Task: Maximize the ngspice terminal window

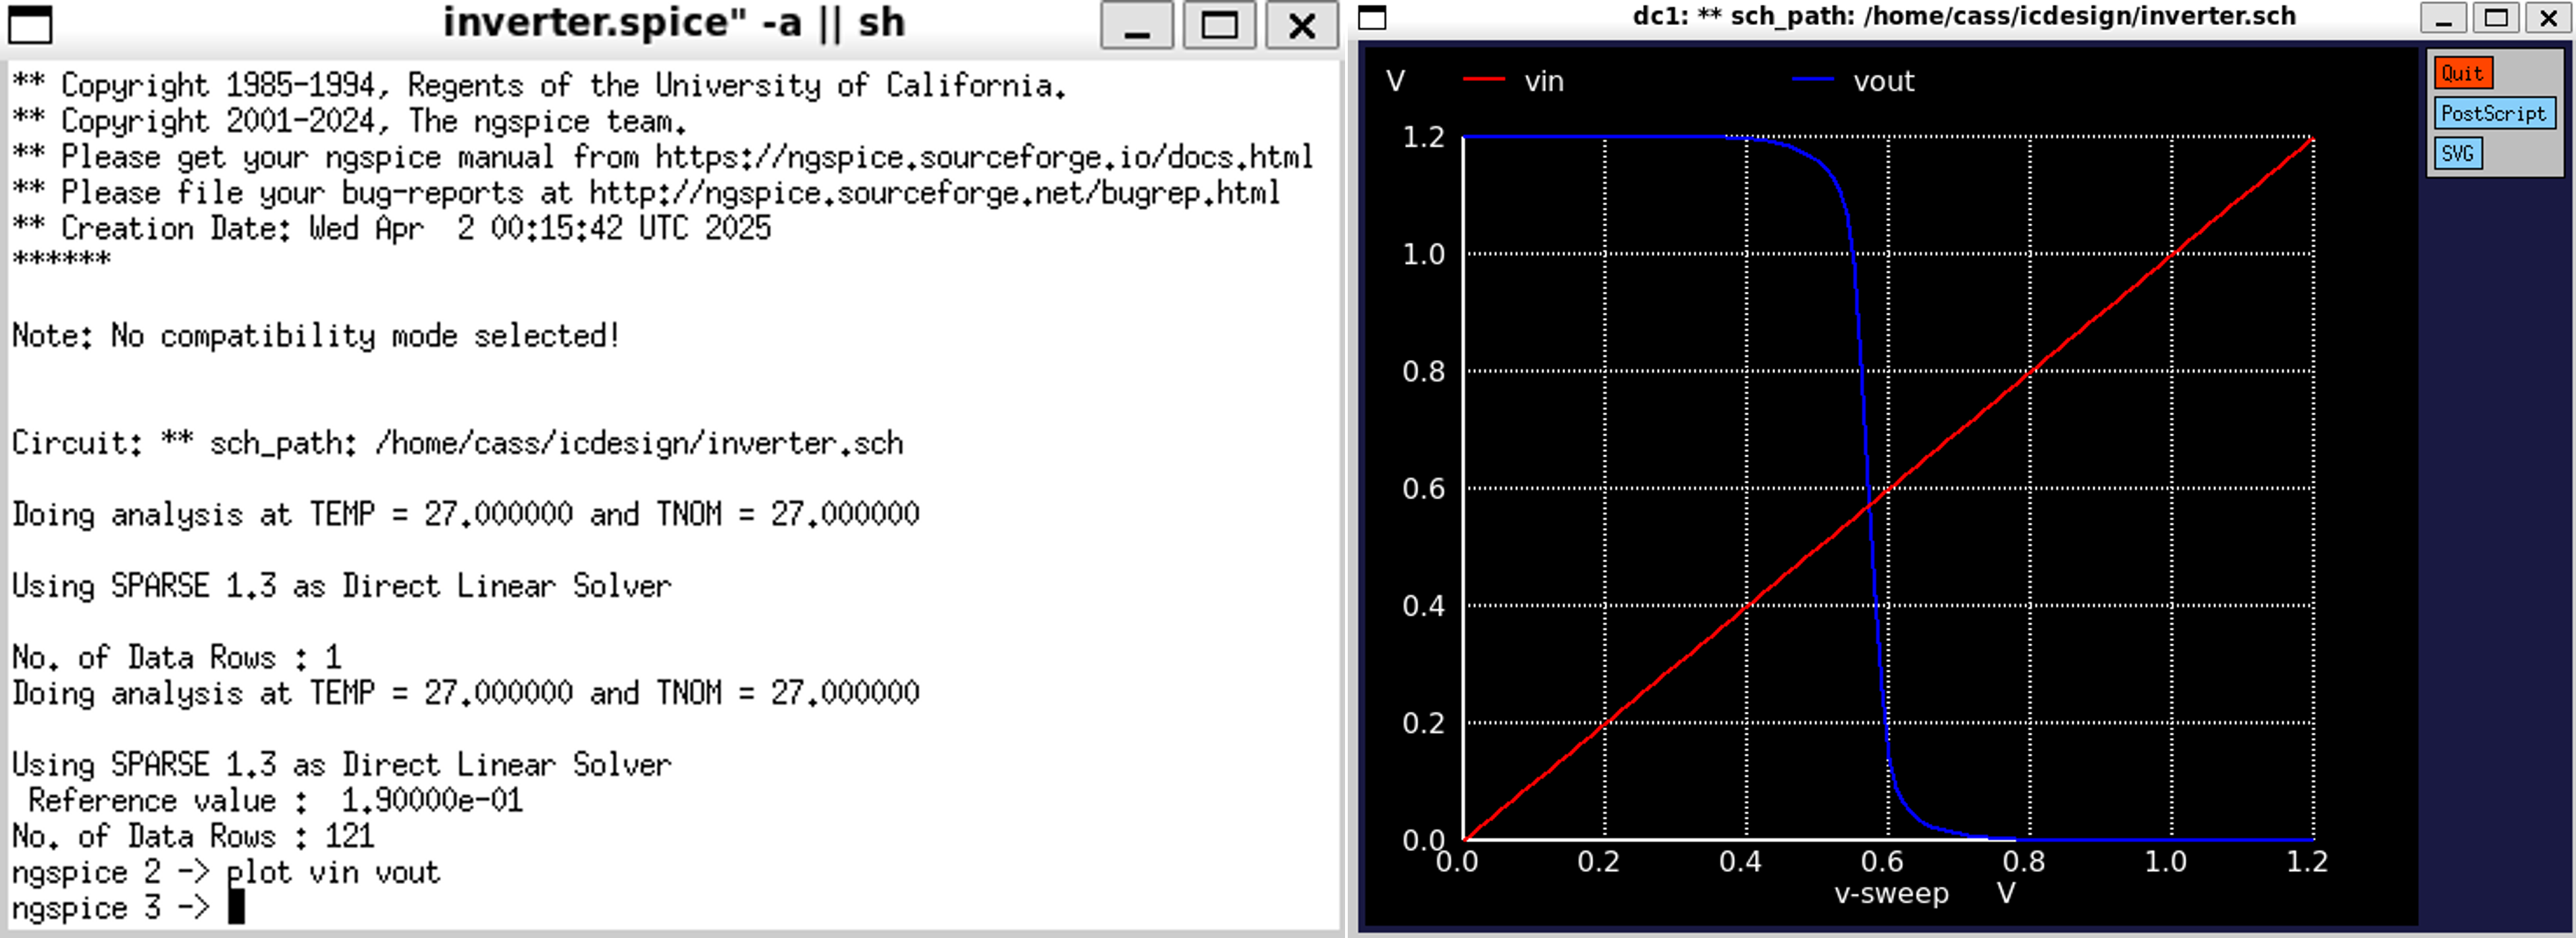Action: click(x=1219, y=25)
